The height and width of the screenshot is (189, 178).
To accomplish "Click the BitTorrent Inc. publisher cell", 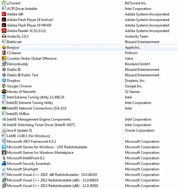I will tap(136, 3).
